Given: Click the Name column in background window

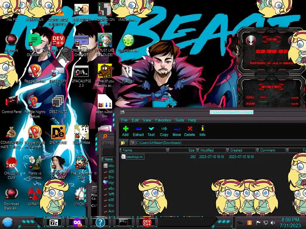Looking at the screenshot, I should tap(108, 159).
